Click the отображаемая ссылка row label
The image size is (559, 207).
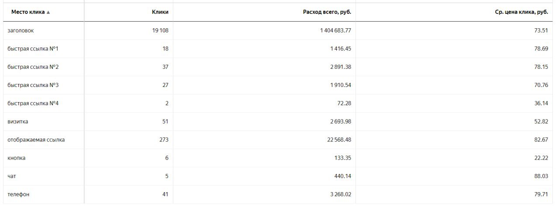36,140
